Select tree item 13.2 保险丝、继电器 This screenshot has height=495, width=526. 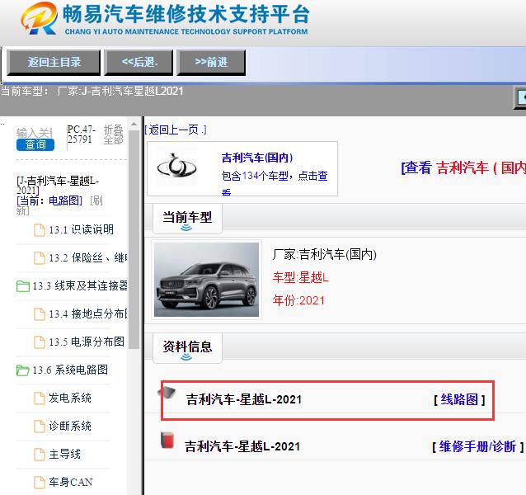coord(88,258)
